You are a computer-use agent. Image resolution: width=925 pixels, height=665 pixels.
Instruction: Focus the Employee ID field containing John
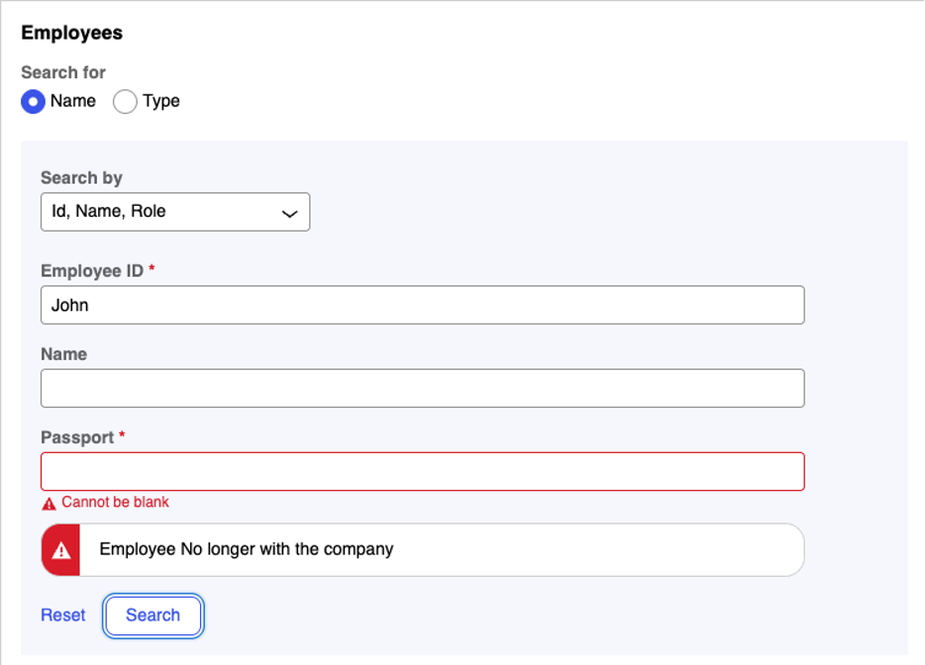[x=422, y=305]
